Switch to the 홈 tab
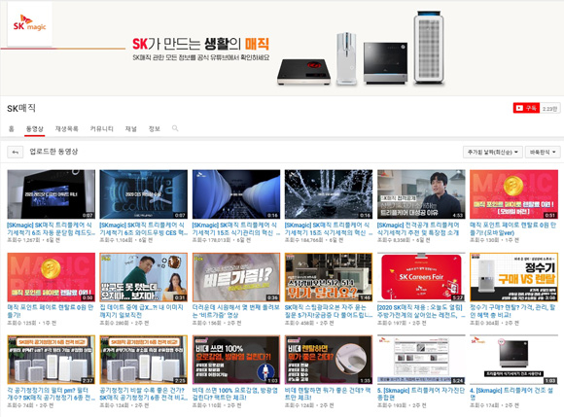564x417 pixels. (12, 128)
